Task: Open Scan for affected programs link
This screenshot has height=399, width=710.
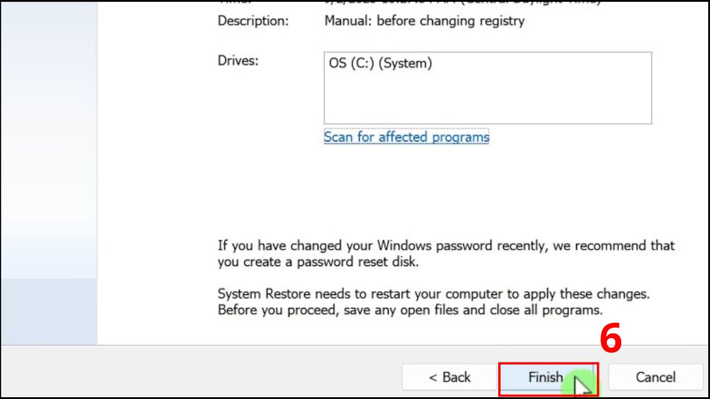Action: (406, 137)
